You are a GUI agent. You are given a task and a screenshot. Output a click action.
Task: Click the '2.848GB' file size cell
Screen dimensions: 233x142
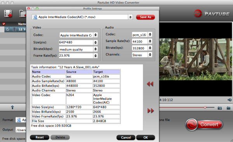(x=106, y=121)
